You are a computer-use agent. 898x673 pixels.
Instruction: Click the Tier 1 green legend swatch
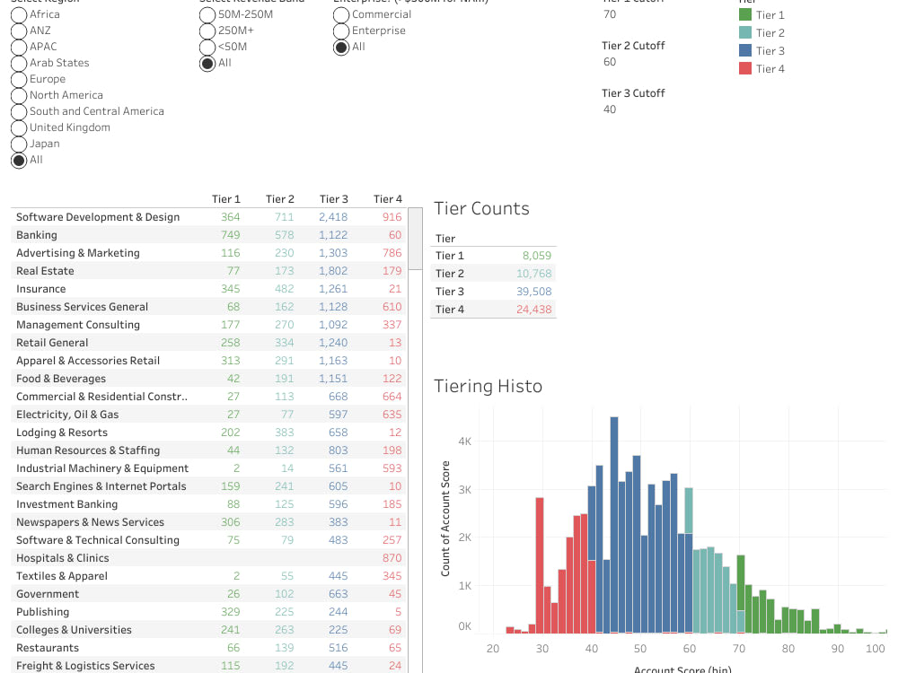pyautogui.click(x=744, y=14)
